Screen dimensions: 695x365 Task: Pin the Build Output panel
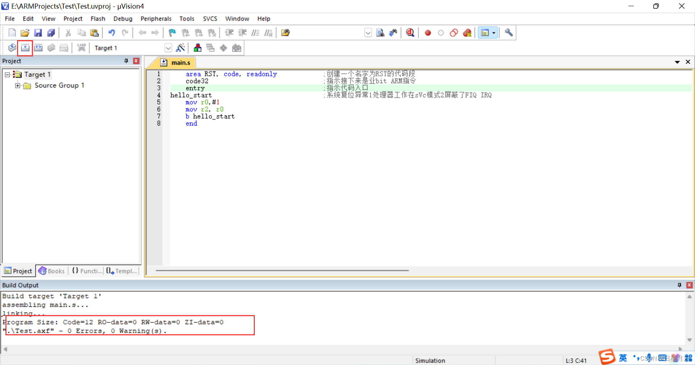pos(679,285)
